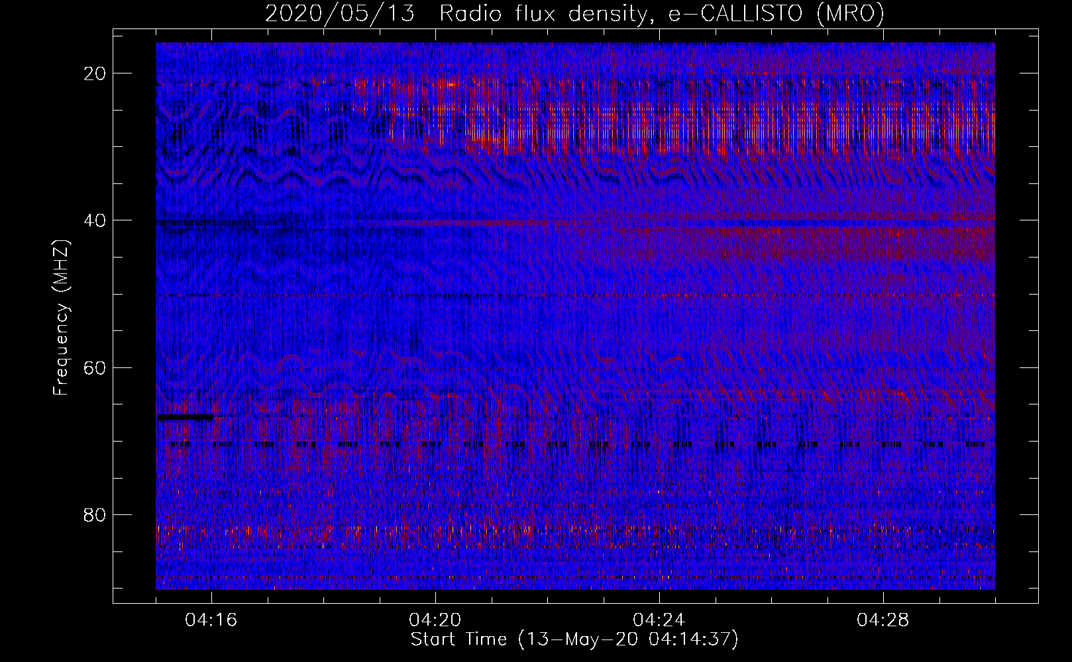Click the 04:28 time tick label
This screenshot has width=1072, height=662.
pos(883,620)
